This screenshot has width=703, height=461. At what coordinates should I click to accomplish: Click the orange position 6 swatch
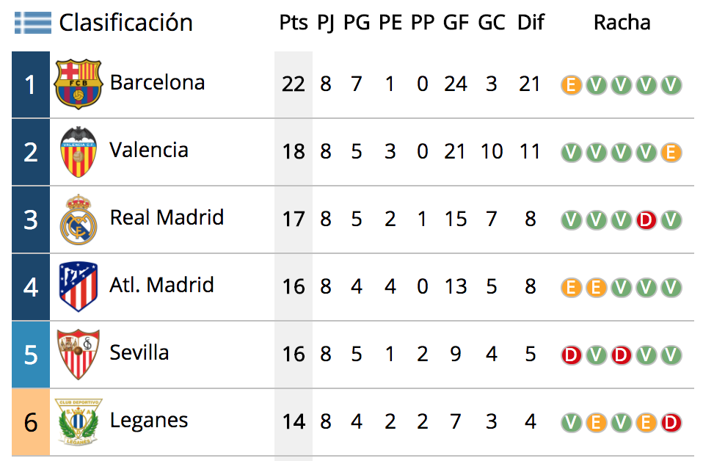[x=31, y=422]
